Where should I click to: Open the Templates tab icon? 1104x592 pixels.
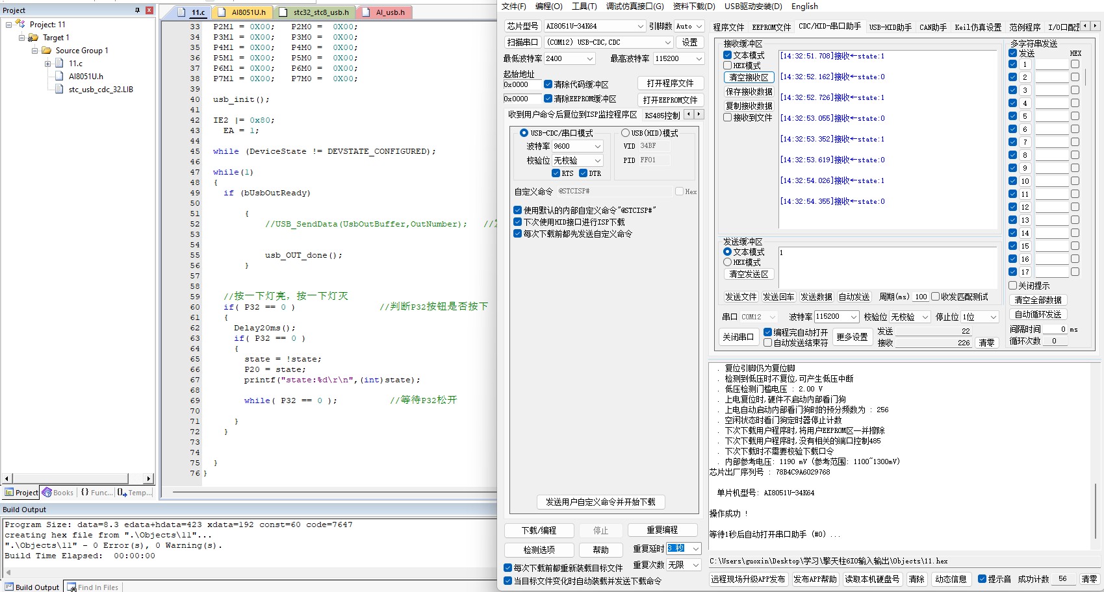(x=122, y=493)
